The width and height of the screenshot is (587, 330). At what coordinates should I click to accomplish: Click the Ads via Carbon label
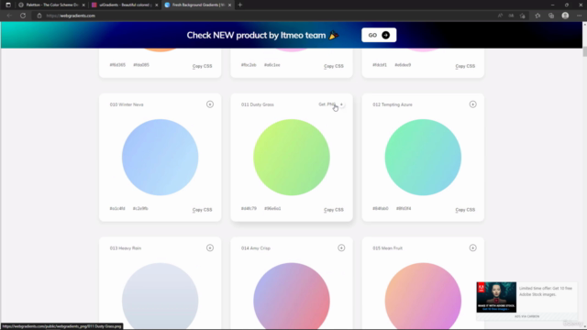coord(526,316)
